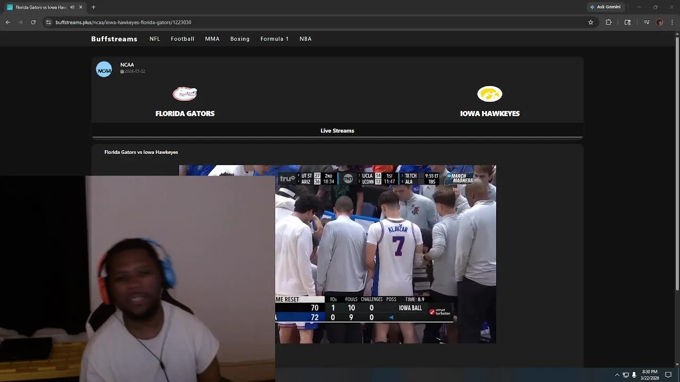Open a new tab with plus button
This screenshot has height=382, width=680.
pyautogui.click(x=93, y=7)
